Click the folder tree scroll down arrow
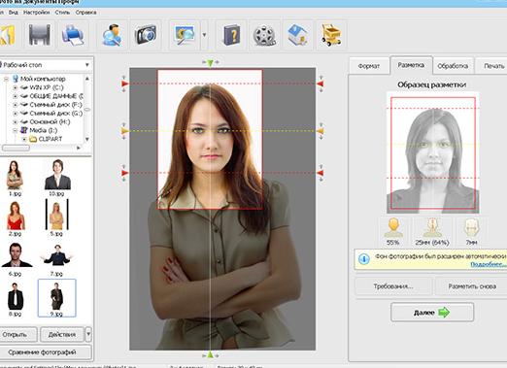 coord(87,139)
